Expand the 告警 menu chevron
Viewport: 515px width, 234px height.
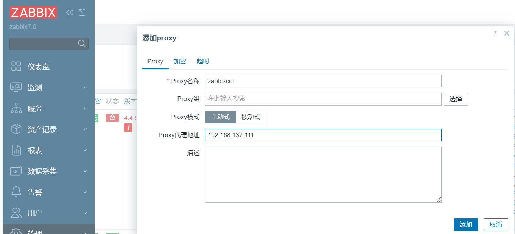point(85,192)
